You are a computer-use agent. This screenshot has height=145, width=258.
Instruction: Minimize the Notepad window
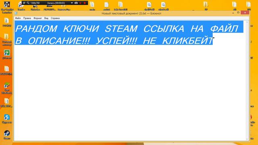233,12
